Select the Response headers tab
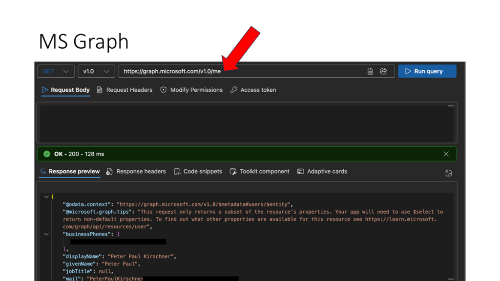 (x=136, y=172)
